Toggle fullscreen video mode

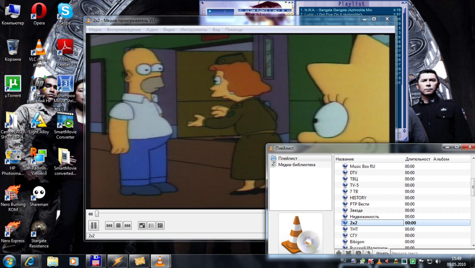point(142,225)
